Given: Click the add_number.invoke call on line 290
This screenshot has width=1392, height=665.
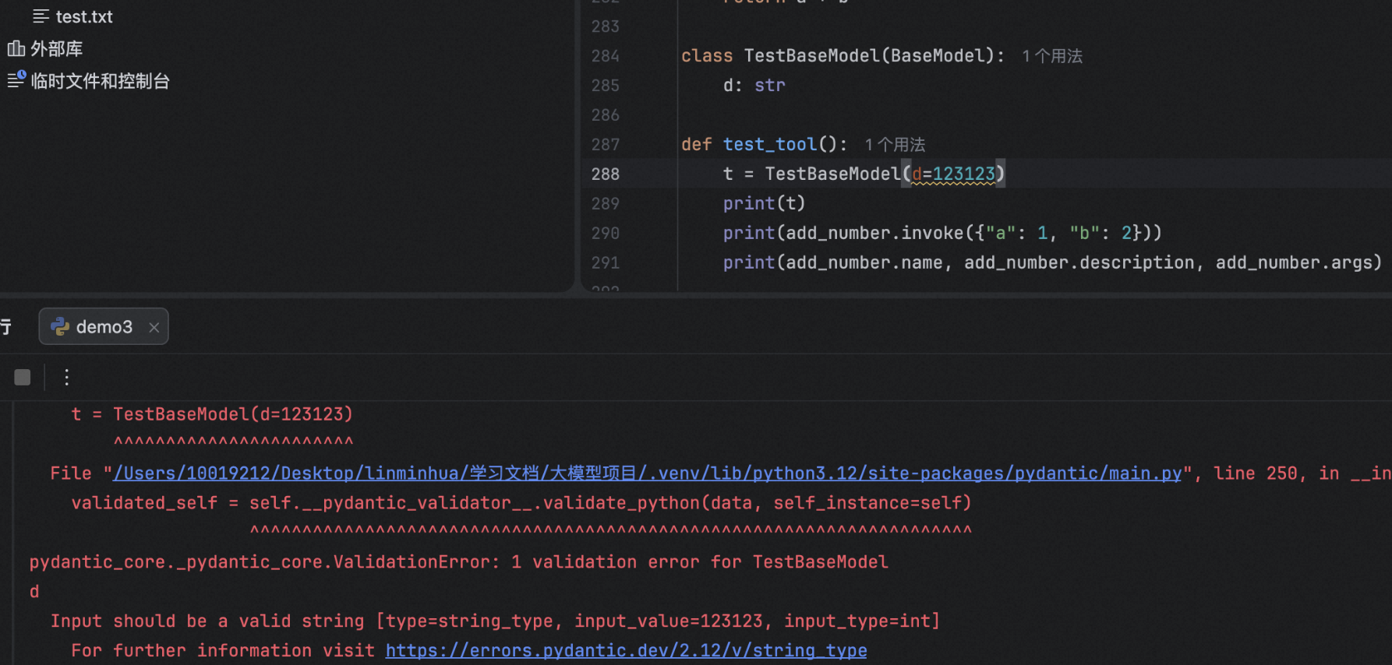Looking at the screenshot, I should (874, 233).
